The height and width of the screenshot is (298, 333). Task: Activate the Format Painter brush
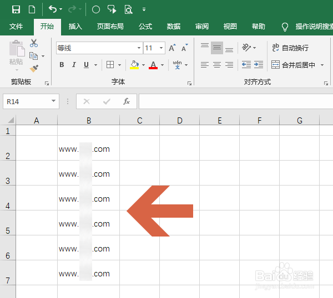tap(34, 69)
